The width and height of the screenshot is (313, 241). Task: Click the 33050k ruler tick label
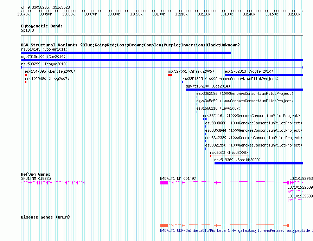[46, 14]
